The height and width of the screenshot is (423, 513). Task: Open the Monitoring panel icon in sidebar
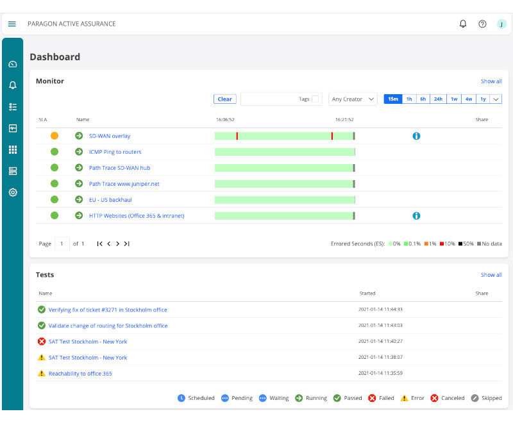[13, 128]
